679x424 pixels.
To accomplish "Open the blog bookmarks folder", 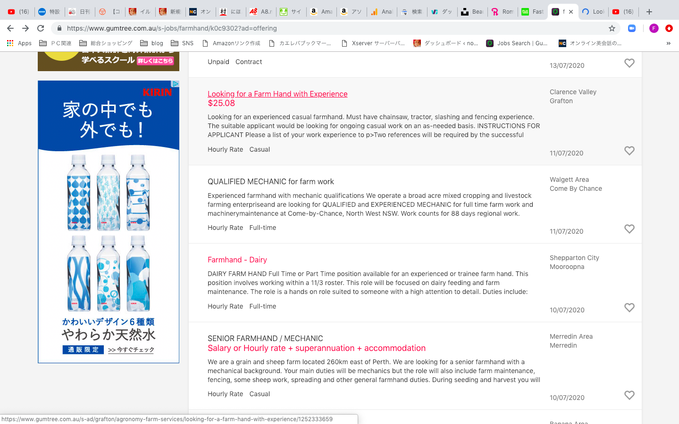I will 152,43.
